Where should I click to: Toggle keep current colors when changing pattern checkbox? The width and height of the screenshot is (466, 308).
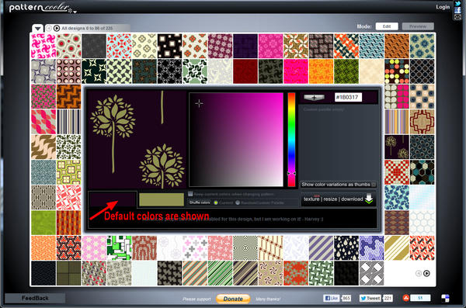(x=190, y=194)
